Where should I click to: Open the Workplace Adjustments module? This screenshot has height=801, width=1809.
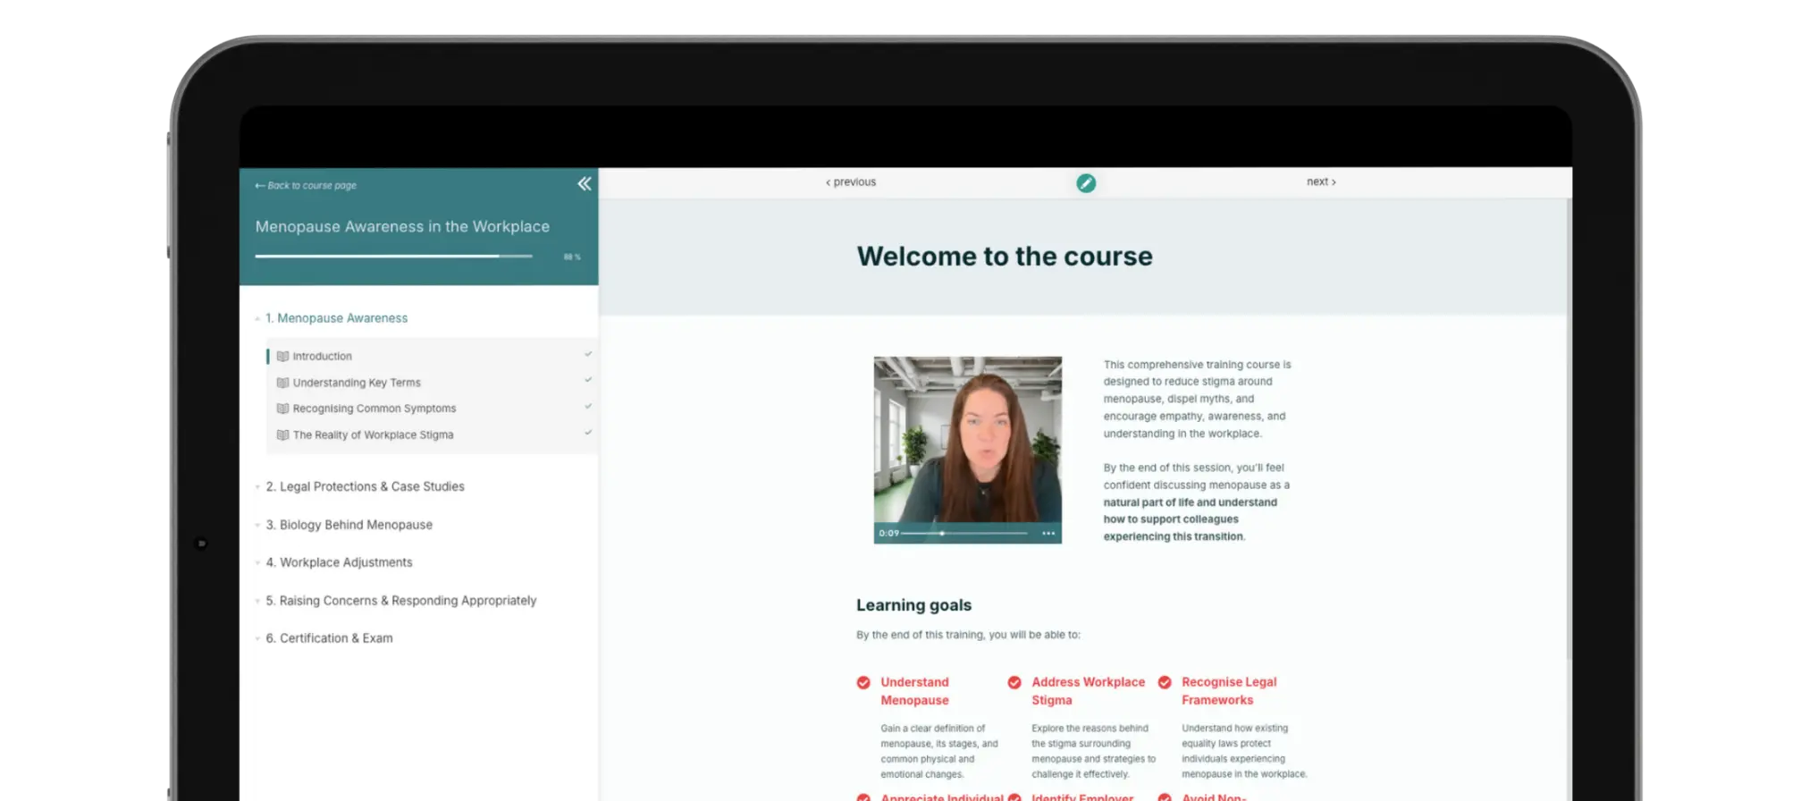pyautogui.click(x=346, y=562)
